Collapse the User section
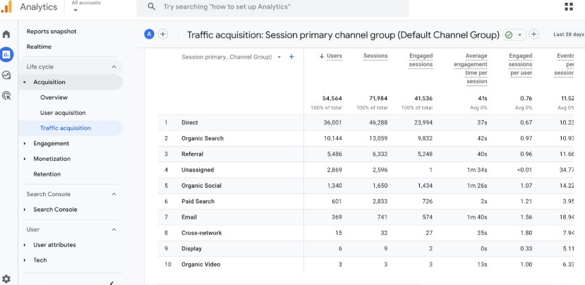This screenshot has height=285, width=585. click(114, 229)
